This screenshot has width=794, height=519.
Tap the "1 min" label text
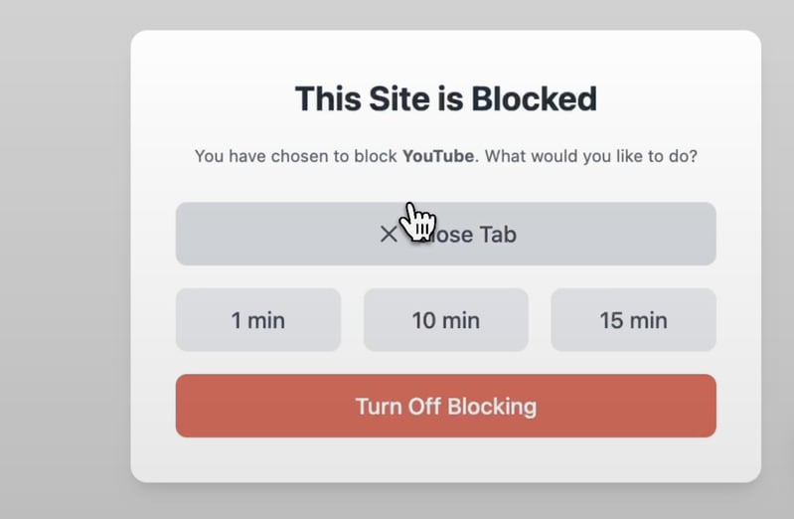(258, 320)
